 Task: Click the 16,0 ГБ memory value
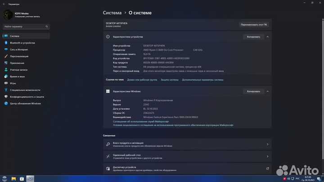(147, 54)
